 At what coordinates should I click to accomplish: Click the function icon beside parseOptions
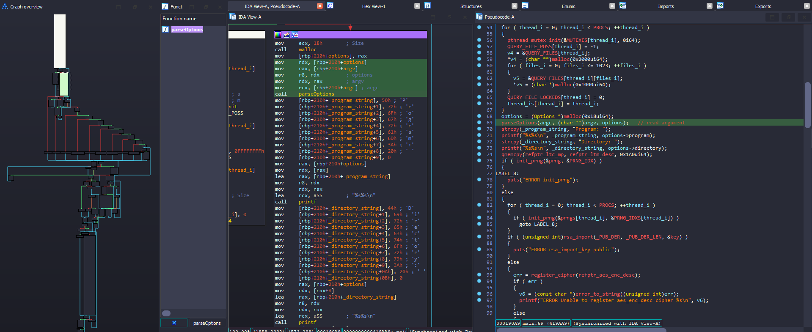[165, 30]
